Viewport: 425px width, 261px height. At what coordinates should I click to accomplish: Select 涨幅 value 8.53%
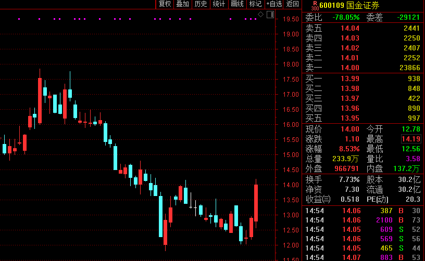click(x=349, y=149)
